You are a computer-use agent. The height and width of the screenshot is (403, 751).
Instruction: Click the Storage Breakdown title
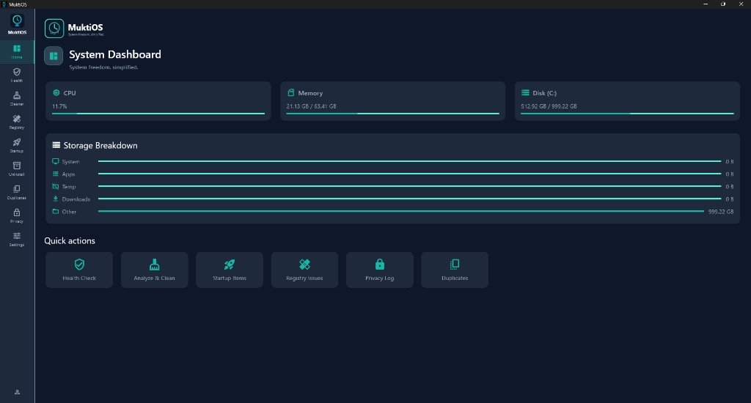(x=100, y=146)
